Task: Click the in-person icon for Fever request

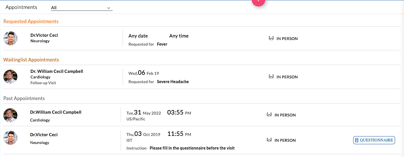Action: click(271, 38)
